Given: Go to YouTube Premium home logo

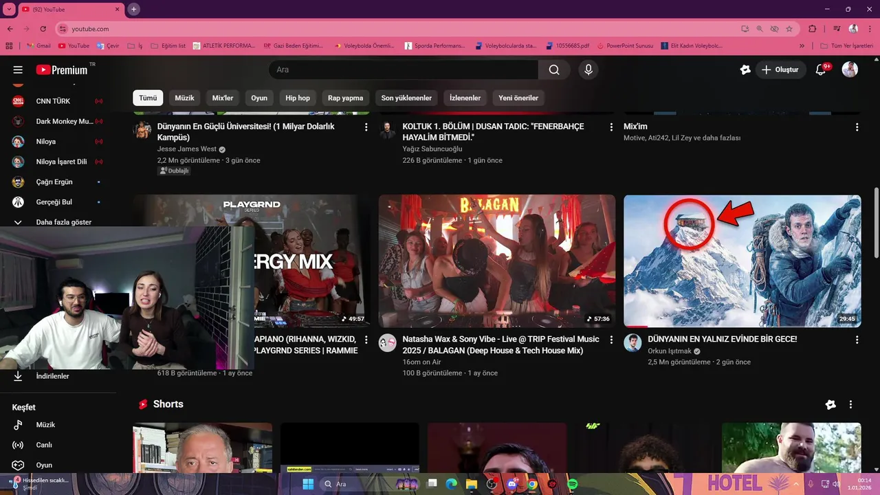Looking at the screenshot, I should (x=62, y=69).
